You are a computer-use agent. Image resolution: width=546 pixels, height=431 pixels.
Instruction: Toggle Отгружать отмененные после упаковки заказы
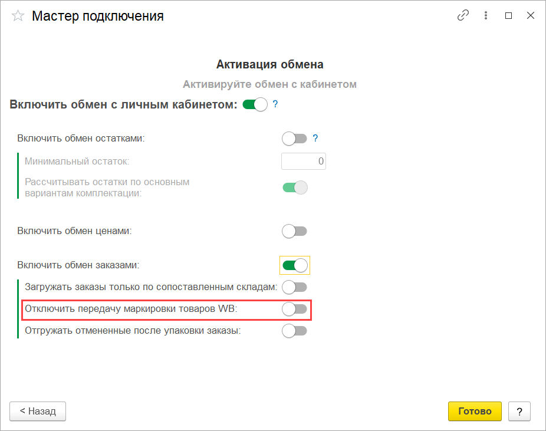coord(295,331)
